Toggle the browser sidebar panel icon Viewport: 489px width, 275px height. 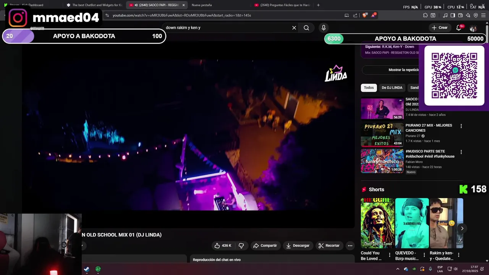[x=453, y=15]
